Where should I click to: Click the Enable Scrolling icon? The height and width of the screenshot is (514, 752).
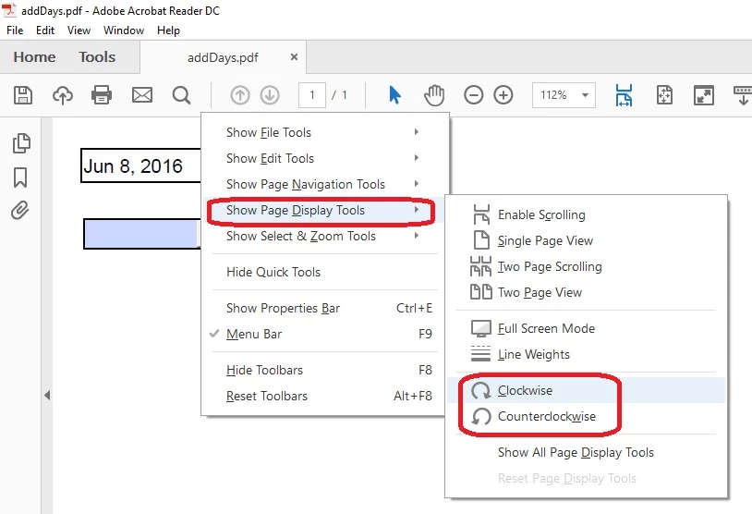[x=481, y=214]
